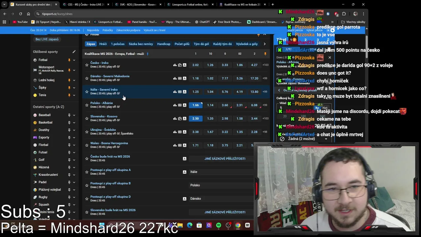Expand the Fotbal sport in sidebar
The width and height of the screenshot is (421, 237).
coord(74,60)
